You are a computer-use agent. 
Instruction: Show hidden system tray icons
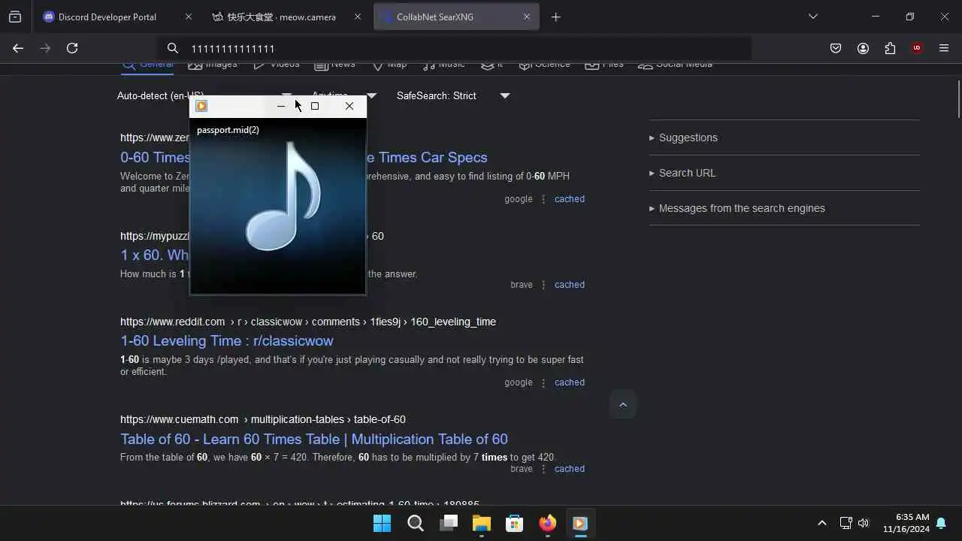821,523
